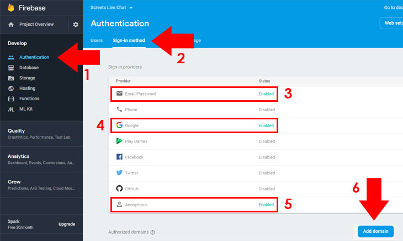
Task: Open the Screets Live Chat project dropdown
Action: (x=112, y=8)
